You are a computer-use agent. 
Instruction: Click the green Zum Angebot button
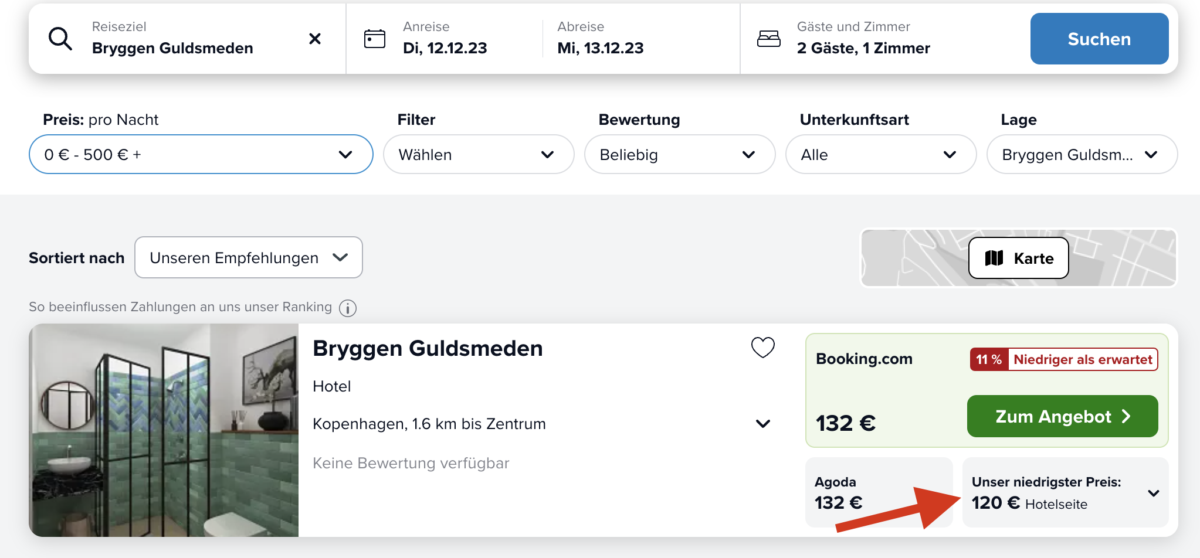pyautogui.click(x=1062, y=416)
